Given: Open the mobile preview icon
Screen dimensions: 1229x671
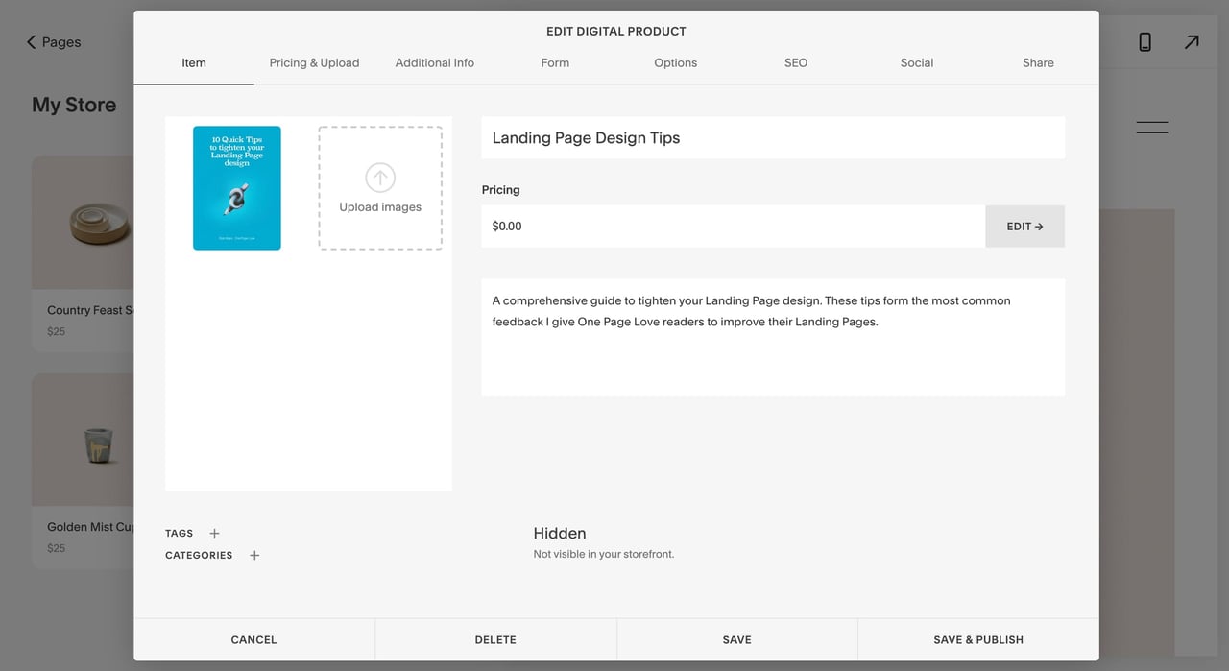Looking at the screenshot, I should 1145,42.
